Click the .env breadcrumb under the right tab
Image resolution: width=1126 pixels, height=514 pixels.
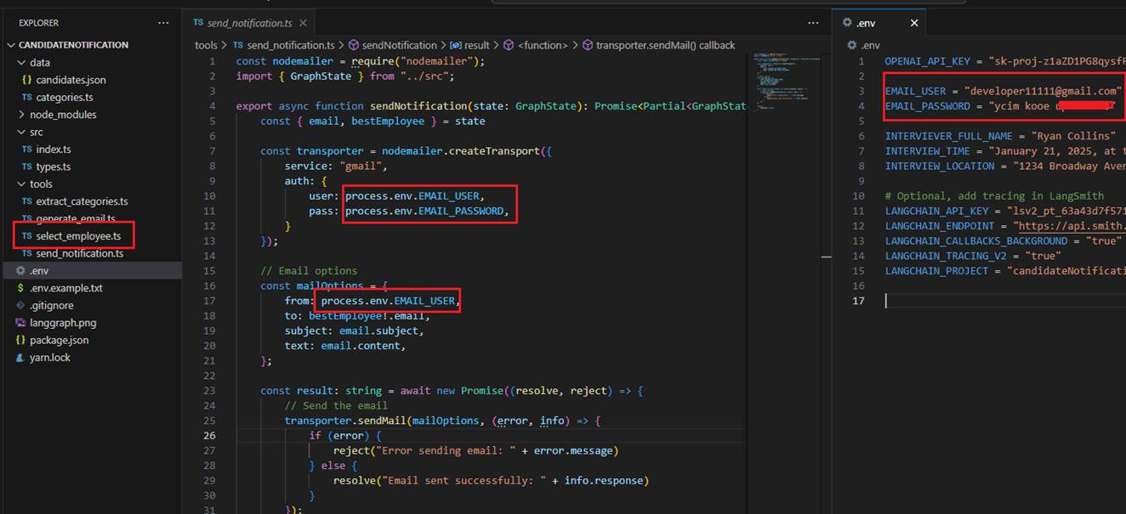[x=871, y=45]
